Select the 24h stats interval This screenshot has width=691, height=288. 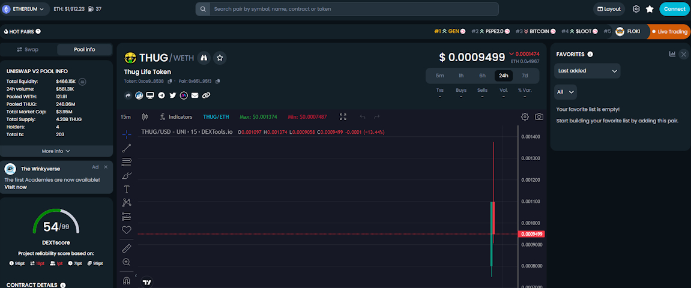(x=504, y=76)
